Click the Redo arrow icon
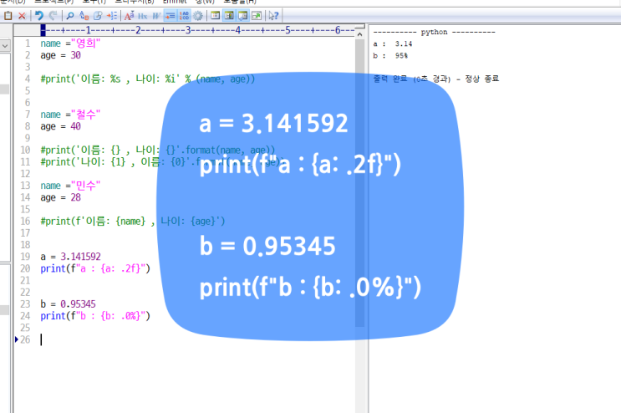 pyautogui.click(x=53, y=16)
